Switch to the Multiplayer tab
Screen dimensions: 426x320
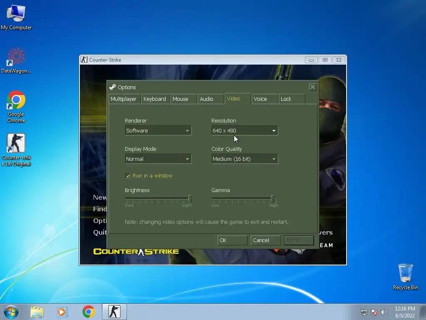coord(124,99)
